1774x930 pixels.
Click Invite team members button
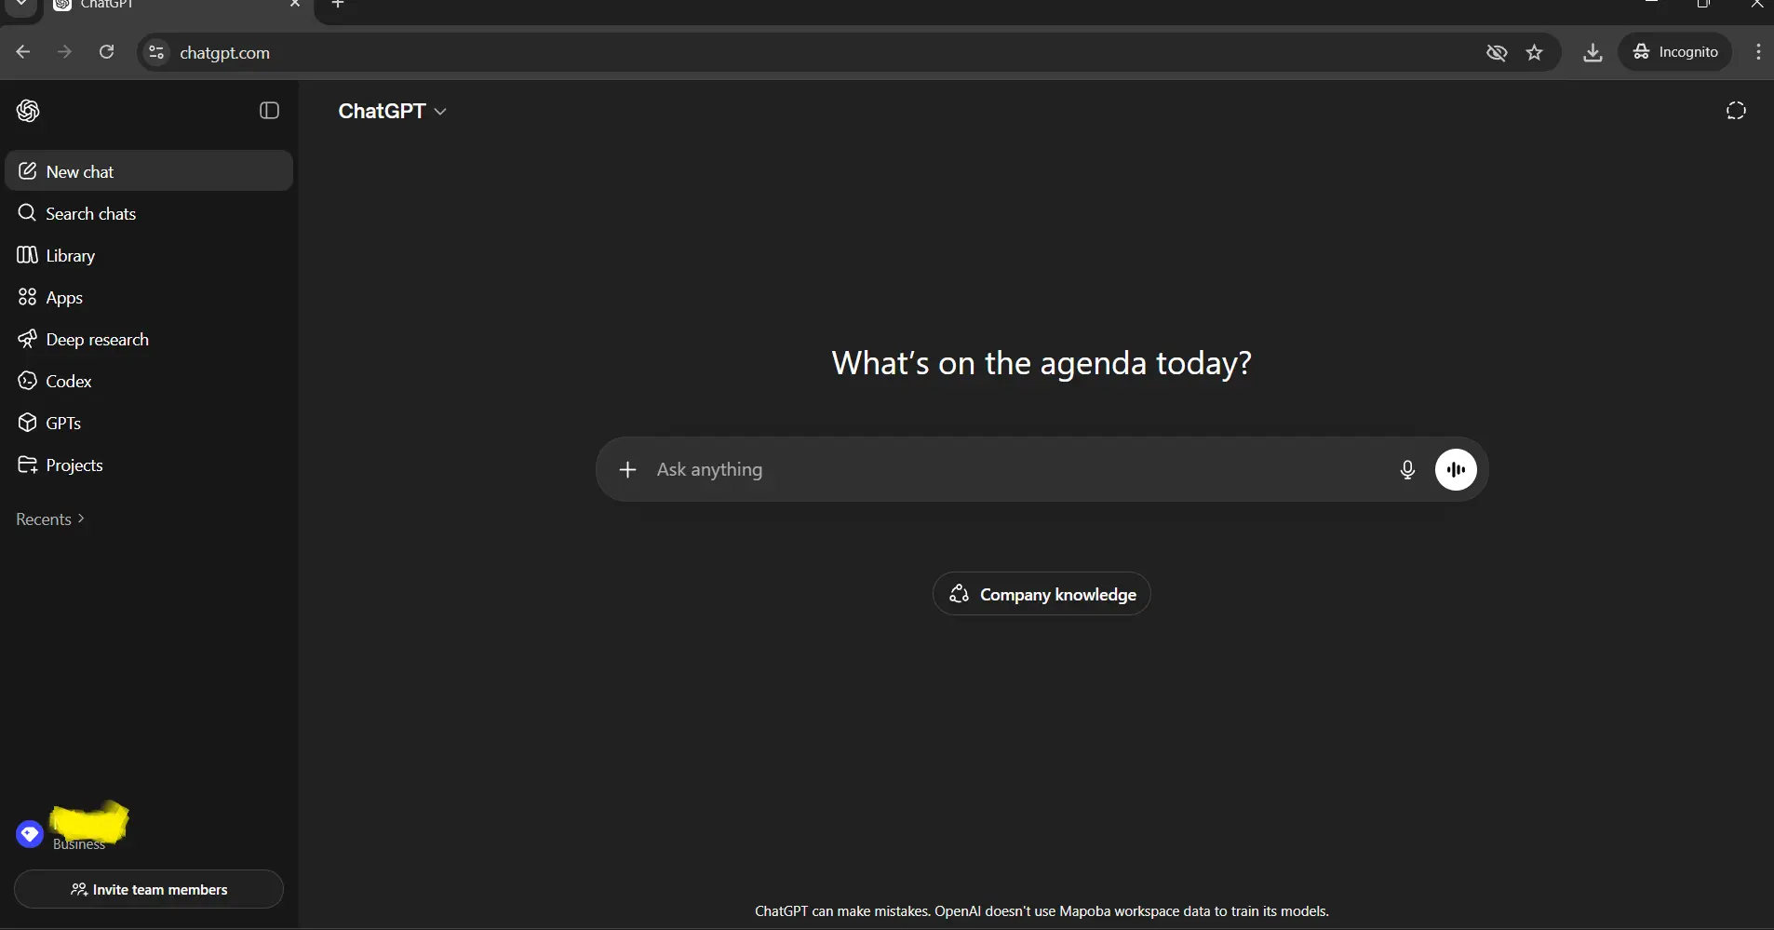[149, 889]
